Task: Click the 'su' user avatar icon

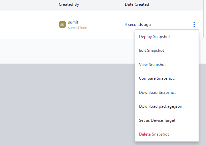Action: pyautogui.click(x=62, y=25)
